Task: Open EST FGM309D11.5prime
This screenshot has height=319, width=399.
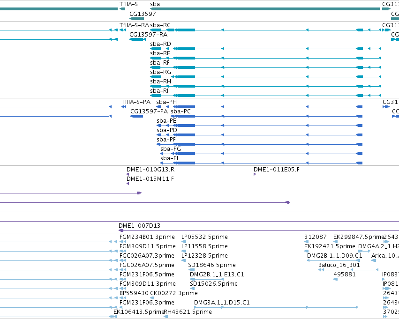Action: click(x=148, y=246)
